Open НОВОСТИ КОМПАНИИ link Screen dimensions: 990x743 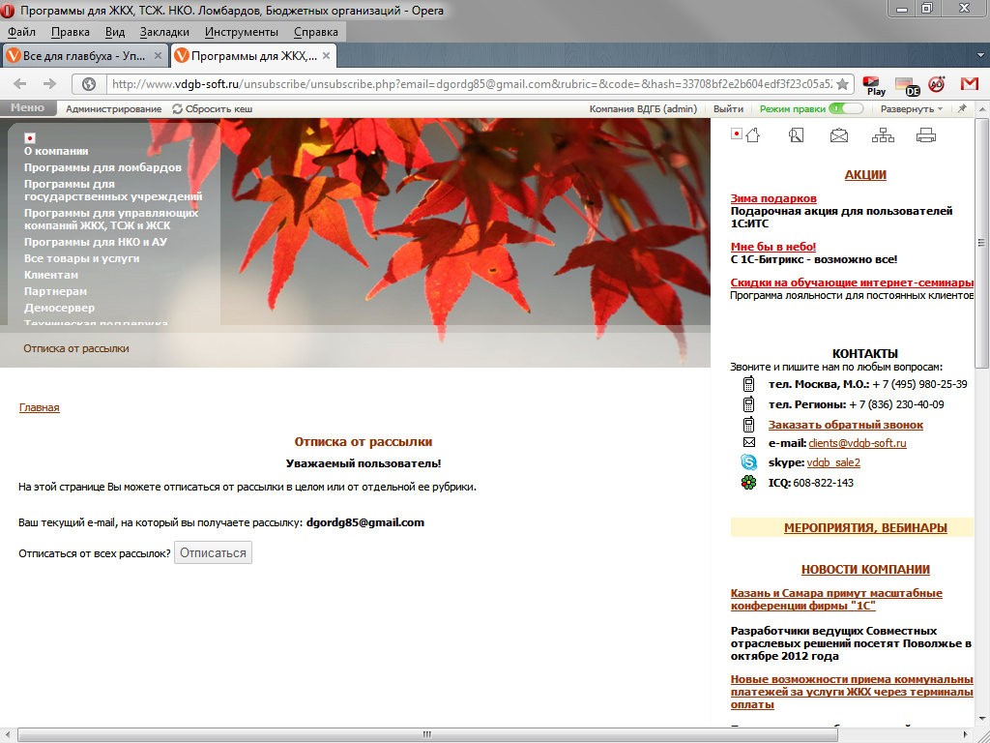[865, 569]
